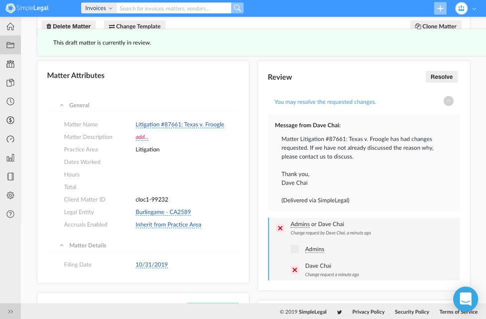Click the Client Matter ID value cloc1-99232
This screenshot has height=319, width=486.
tap(152, 199)
